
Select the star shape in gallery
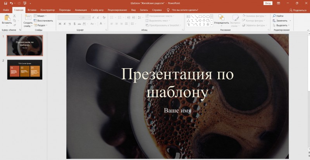click(208, 24)
